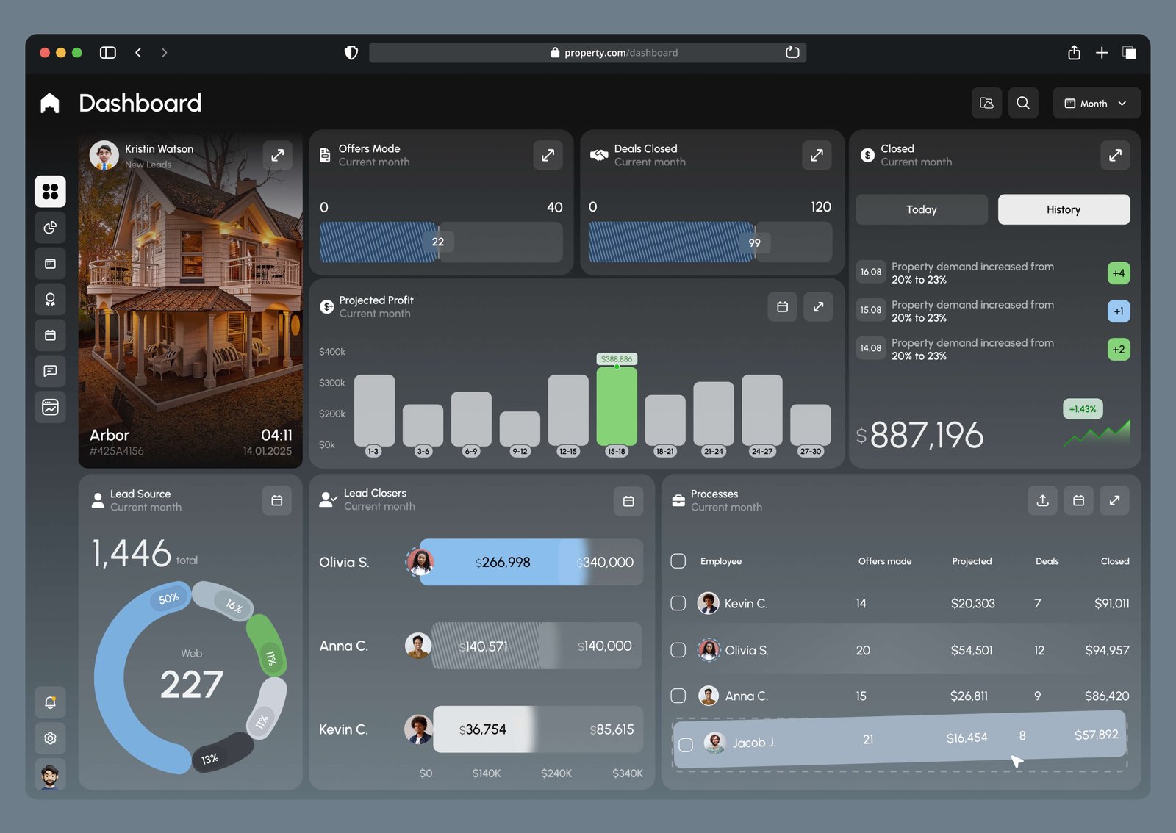Click the property.com/dashboard address bar
This screenshot has height=833, width=1176.
tap(587, 53)
